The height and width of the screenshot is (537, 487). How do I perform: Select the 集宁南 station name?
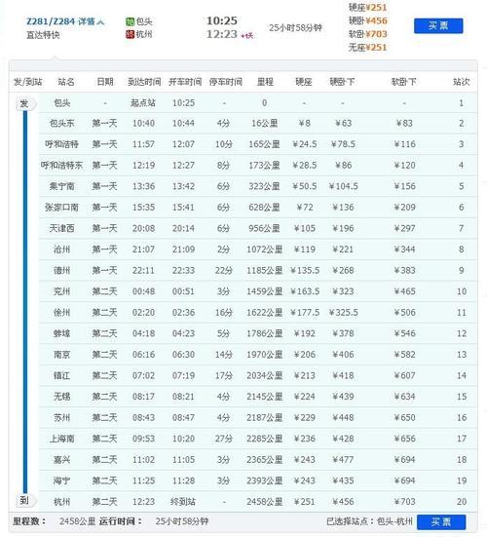[61, 186]
